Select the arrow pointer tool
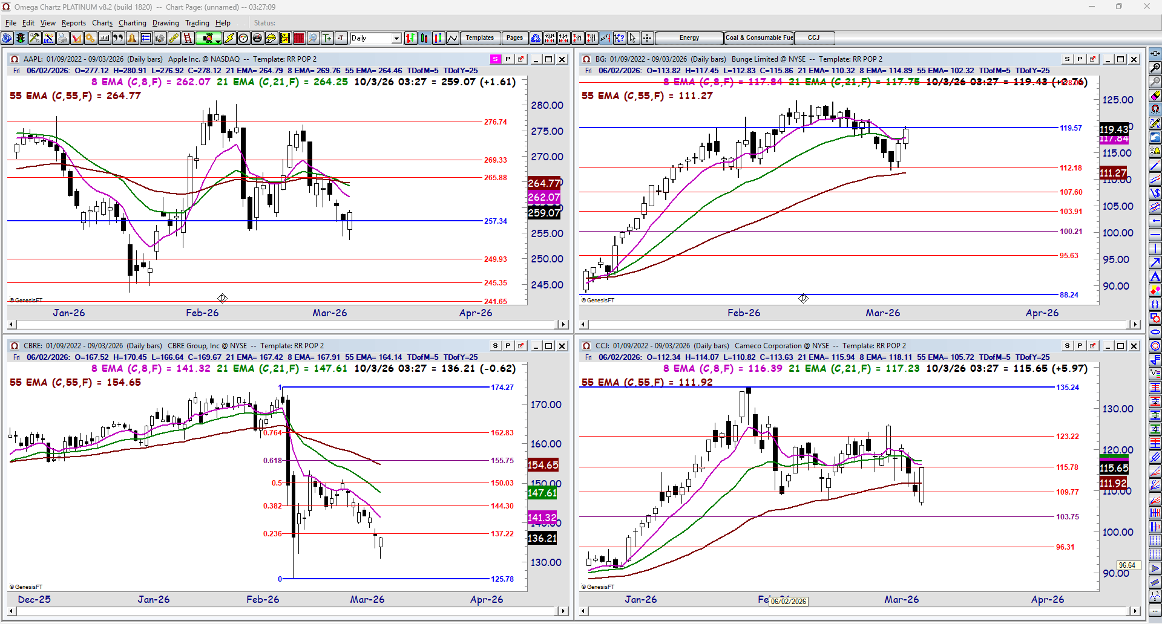Image resolution: width=1162 pixels, height=624 pixels. pyautogui.click(x=633, y=38)
